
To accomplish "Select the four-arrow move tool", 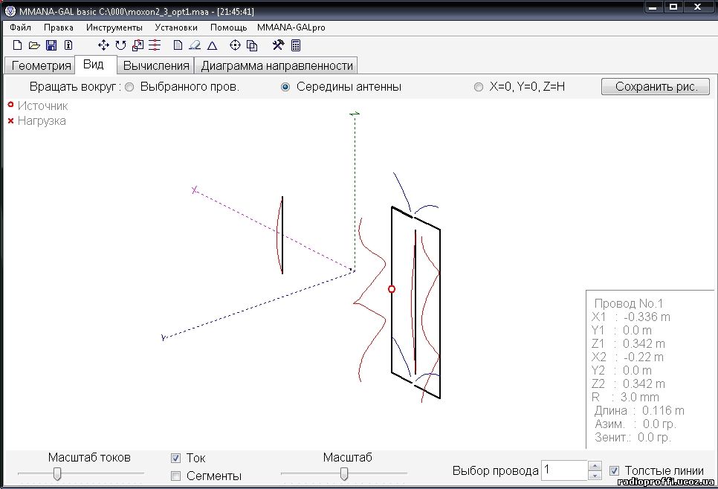I will pos(103,45).
